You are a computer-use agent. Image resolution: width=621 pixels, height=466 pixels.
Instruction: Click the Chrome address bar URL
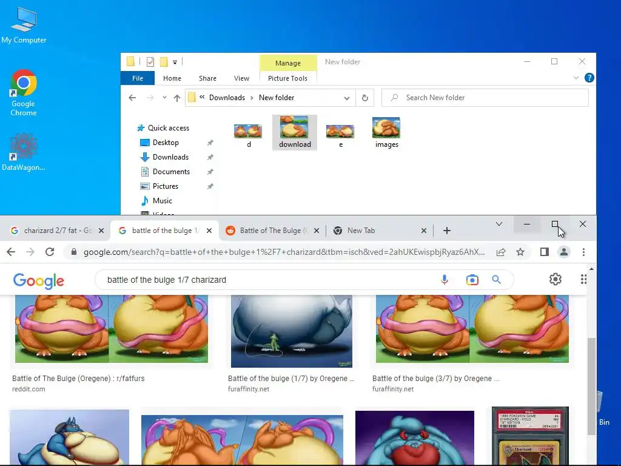(284, 252)
